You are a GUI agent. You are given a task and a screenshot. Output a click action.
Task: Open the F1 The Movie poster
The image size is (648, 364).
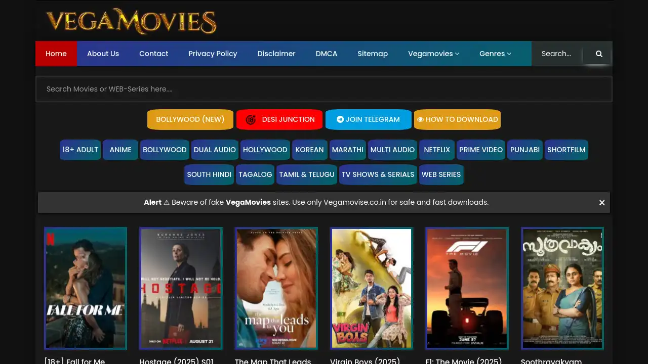click(467, 288)
